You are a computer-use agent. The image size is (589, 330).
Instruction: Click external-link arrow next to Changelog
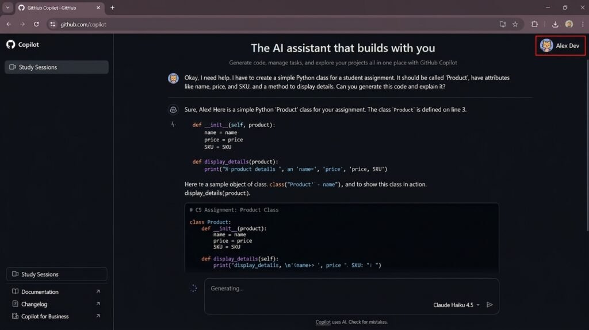coord(98,304)
